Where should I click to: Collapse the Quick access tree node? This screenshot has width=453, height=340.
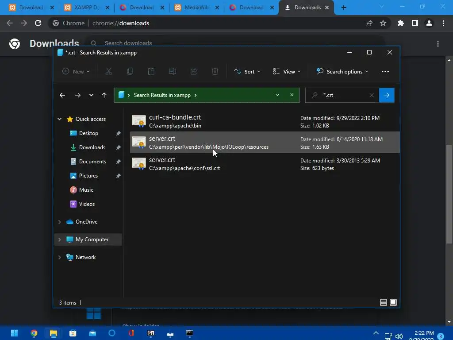point(60,119)
